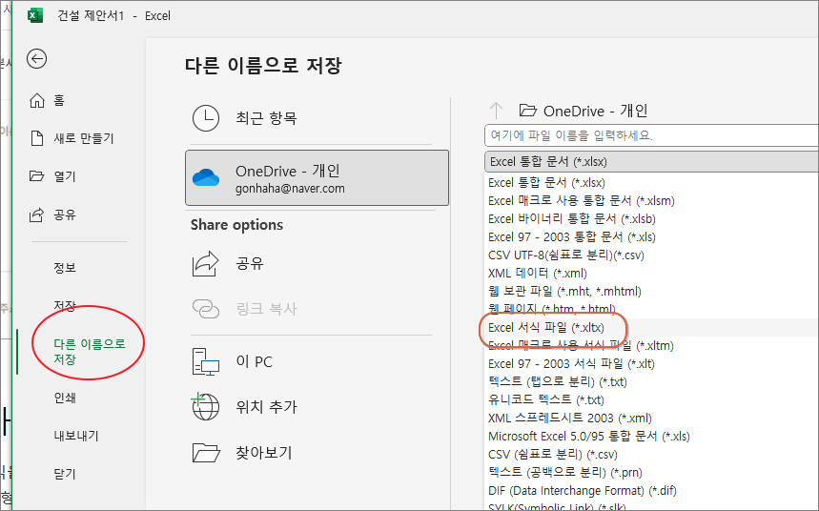Click the new document icon beside 새로 만들기
Image resolution: width=819 pixels, height=511 pixels.
[x=36, y=138]
